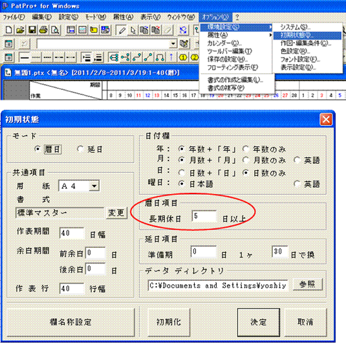Choose 年数のみ year format
The image size is (346, 343).
coord(245,149)
